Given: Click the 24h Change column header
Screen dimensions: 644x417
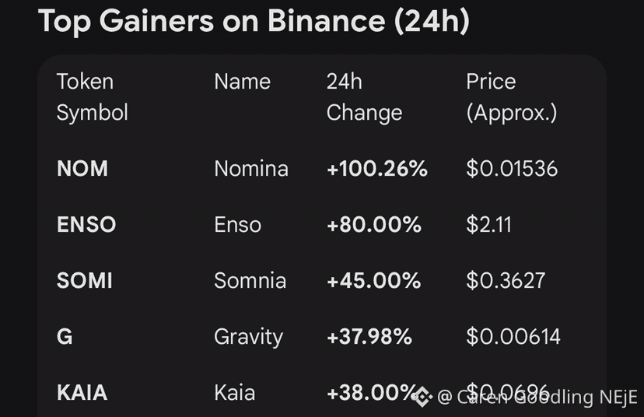Looking at the screenshot, I should [x=364, y=96].
